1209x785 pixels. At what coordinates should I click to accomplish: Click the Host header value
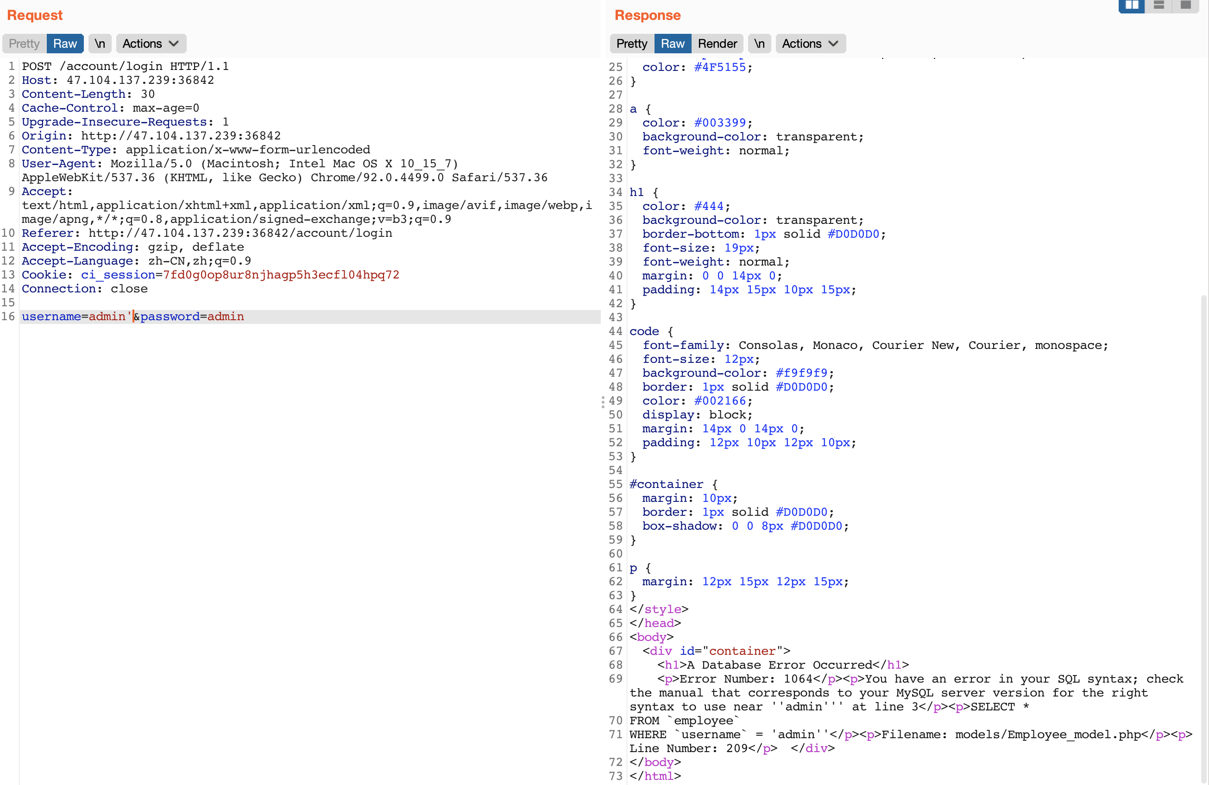click(140, 80)
